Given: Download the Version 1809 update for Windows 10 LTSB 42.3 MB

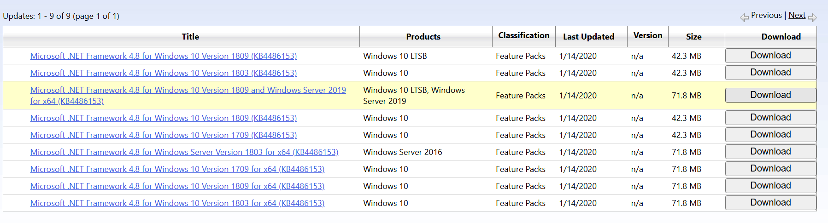Looking at the screenshot, I should pyautogui.click(x=770, y=56).
